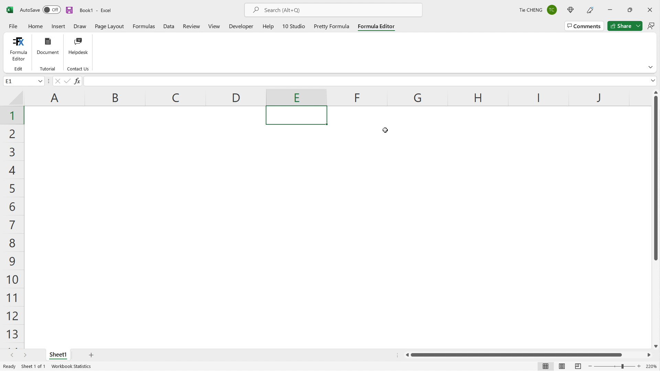660x371 pixels.
Task: Switch to Page Break Preview view
Action: coord(578,366)
